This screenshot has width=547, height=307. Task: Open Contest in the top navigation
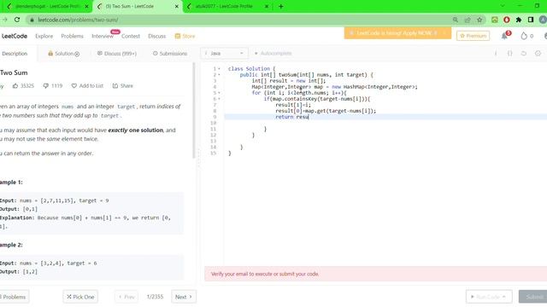coord(131,36)
